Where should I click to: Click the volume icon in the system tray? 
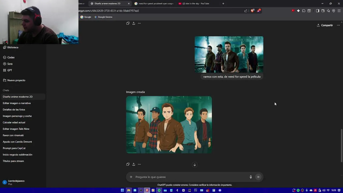(324, 190)
